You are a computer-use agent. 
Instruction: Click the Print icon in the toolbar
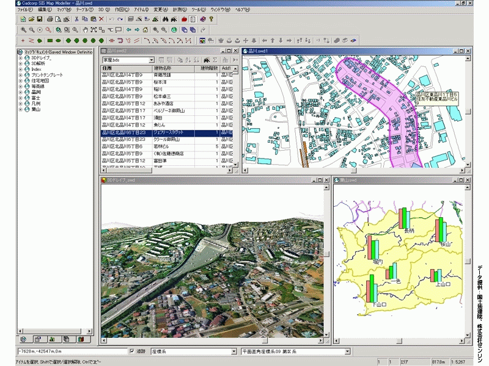(x=50, y=19)
